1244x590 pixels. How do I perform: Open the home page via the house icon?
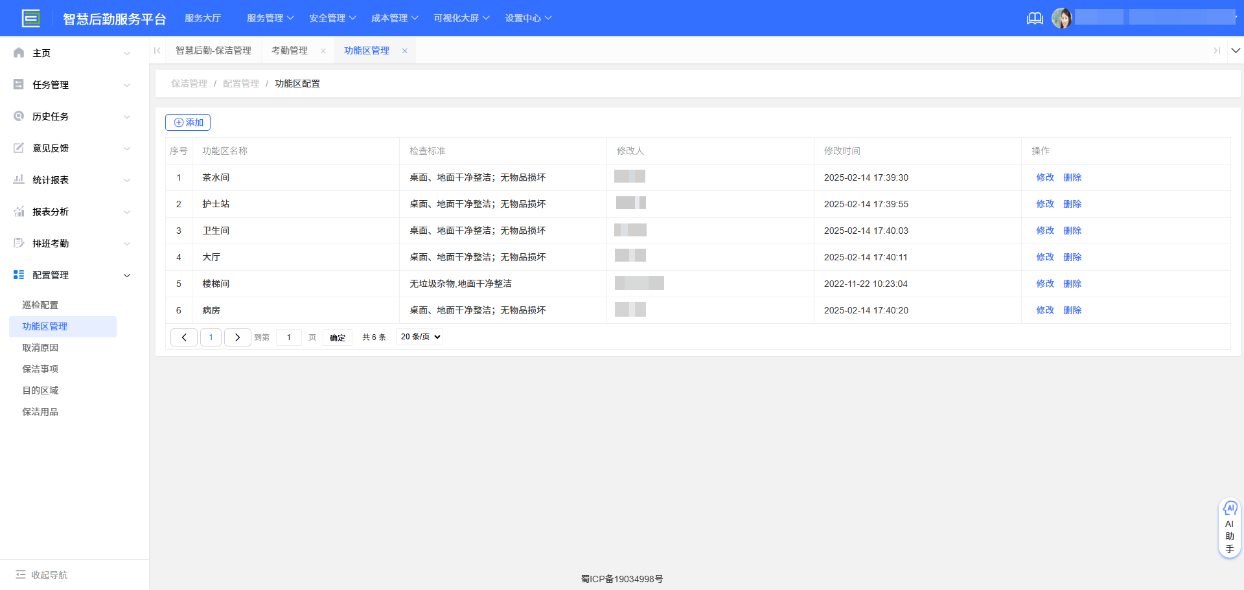tap(19, 52)
